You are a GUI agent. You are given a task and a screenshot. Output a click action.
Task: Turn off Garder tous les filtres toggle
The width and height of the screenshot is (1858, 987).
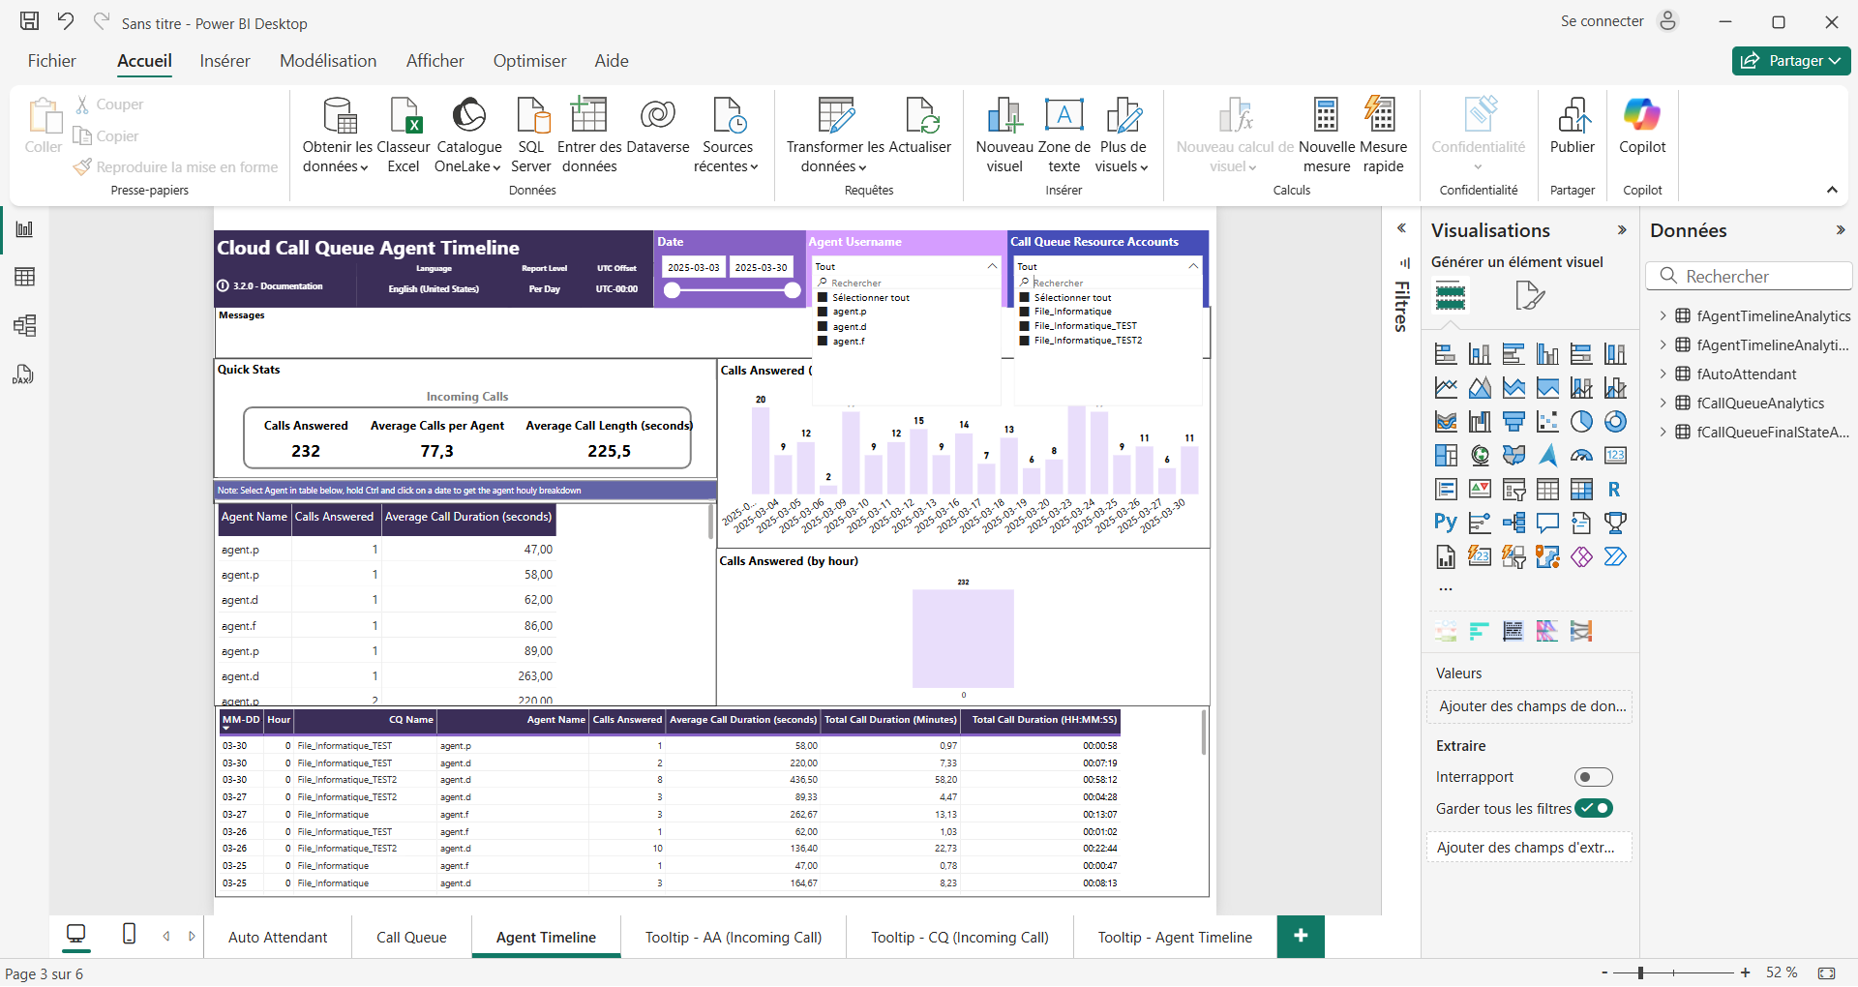coord(1593,808)
